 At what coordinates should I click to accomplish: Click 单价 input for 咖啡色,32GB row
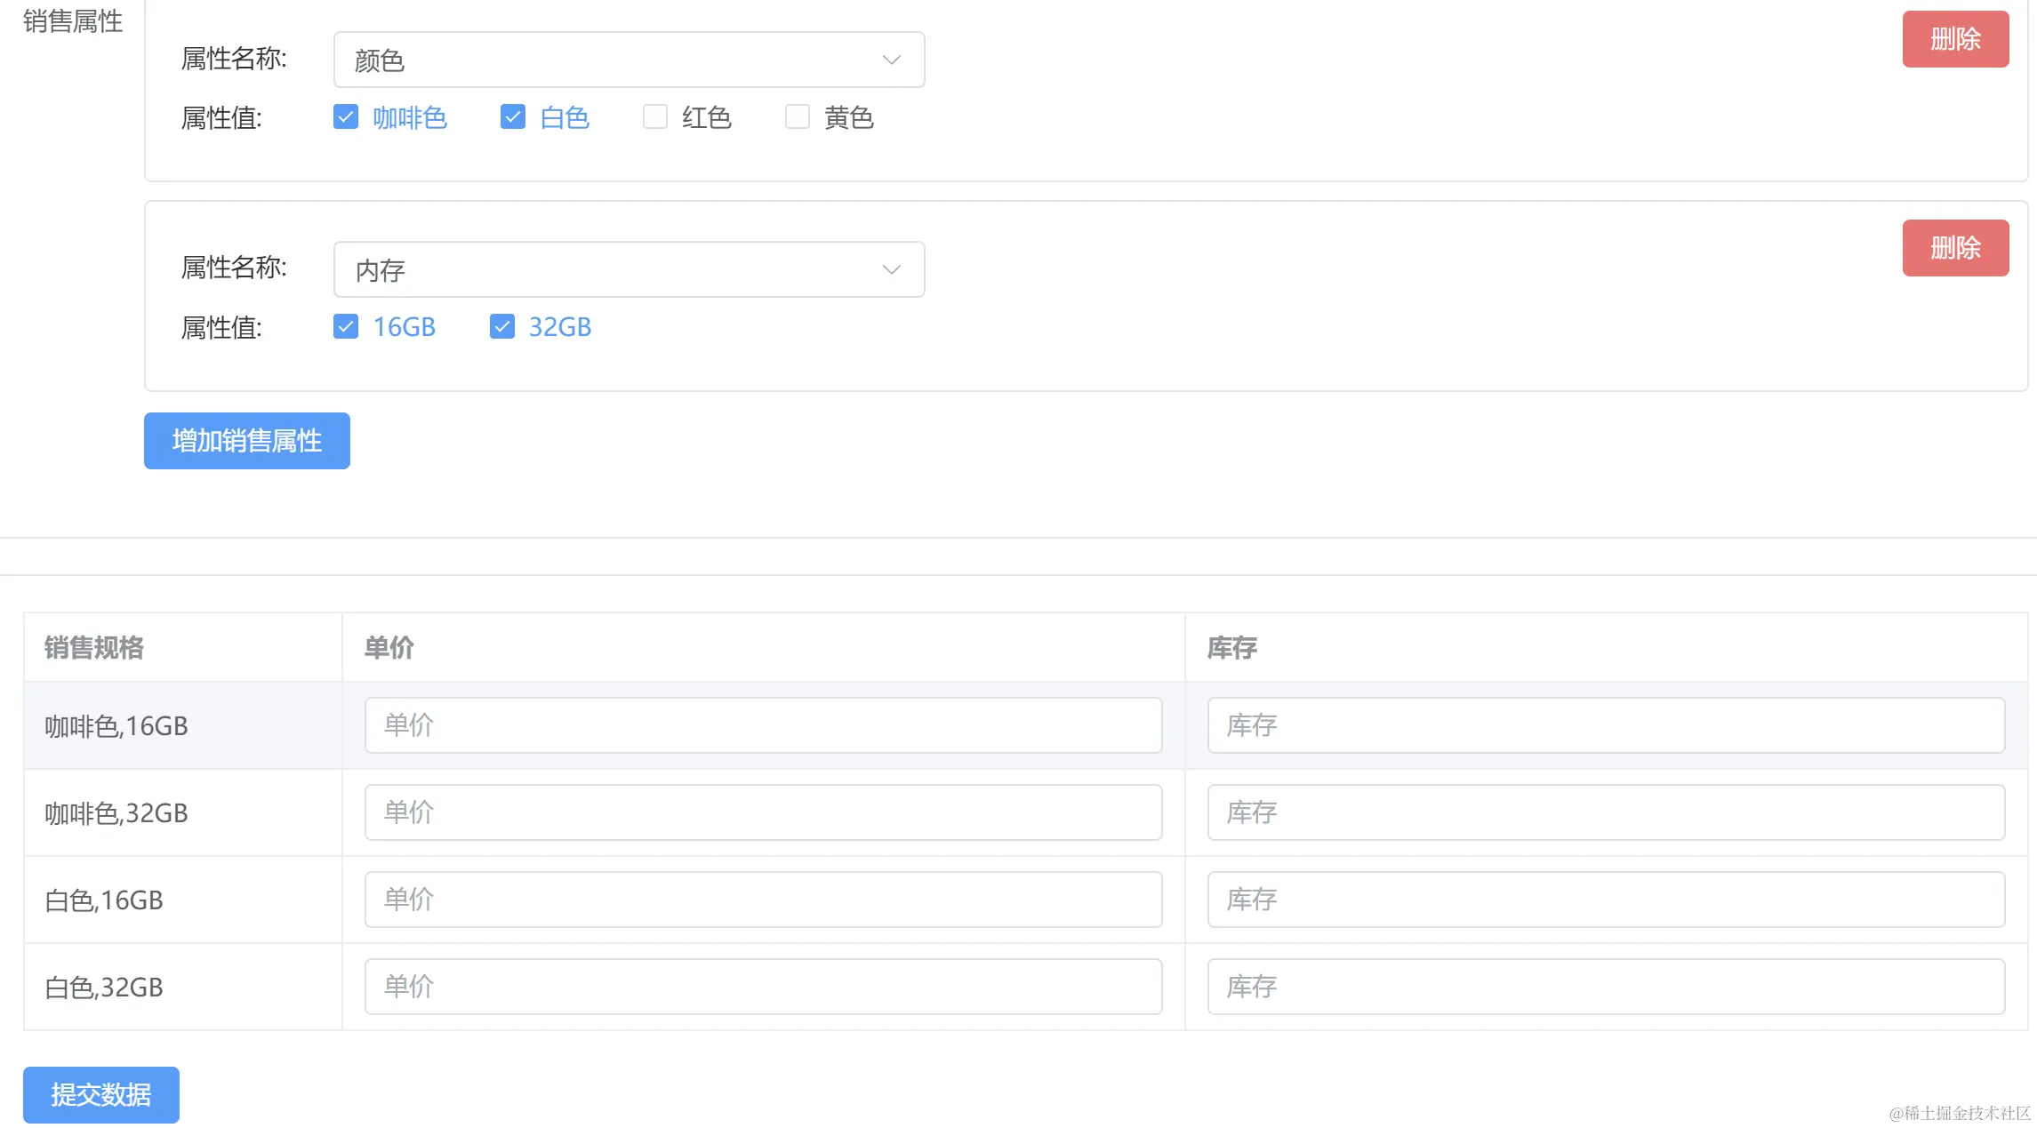pos(763,812)
